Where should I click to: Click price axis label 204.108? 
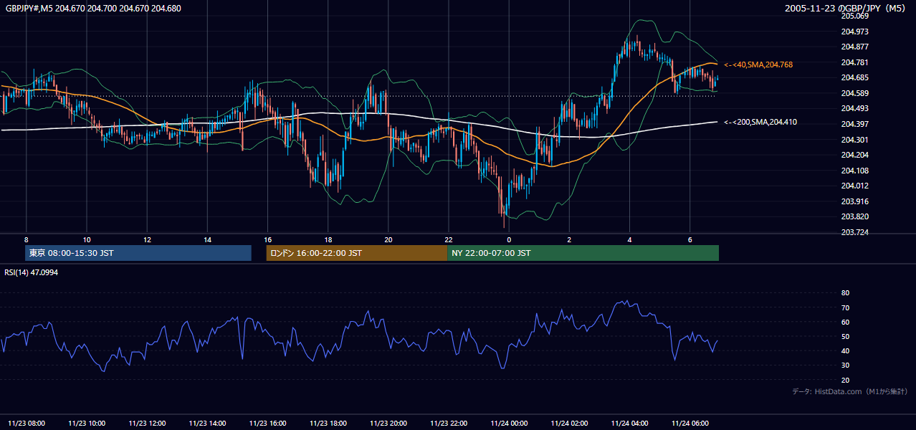pos(854,171)
